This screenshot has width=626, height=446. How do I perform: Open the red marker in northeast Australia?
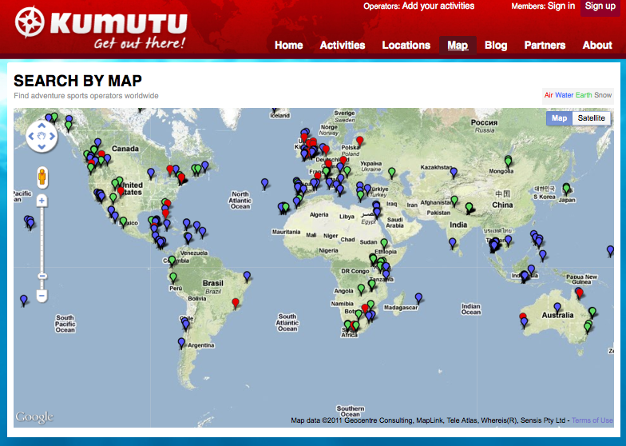580,294
